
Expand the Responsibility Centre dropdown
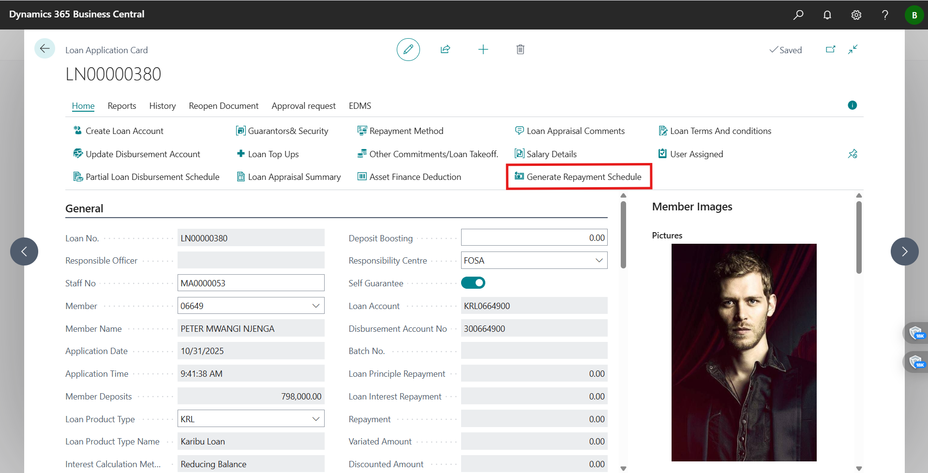click(x=599, y=260)
